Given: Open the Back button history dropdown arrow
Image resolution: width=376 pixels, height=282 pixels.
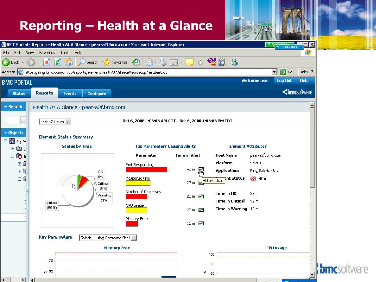Looking at the screenshot, I should tap(23, 62).
